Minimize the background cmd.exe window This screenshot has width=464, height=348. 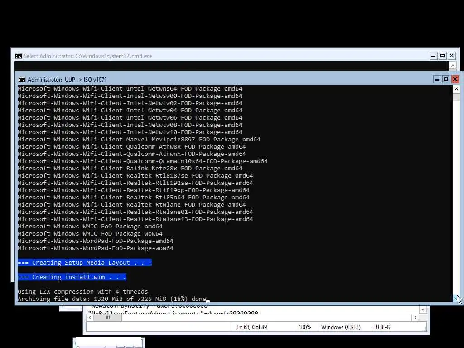click(434, 56)
